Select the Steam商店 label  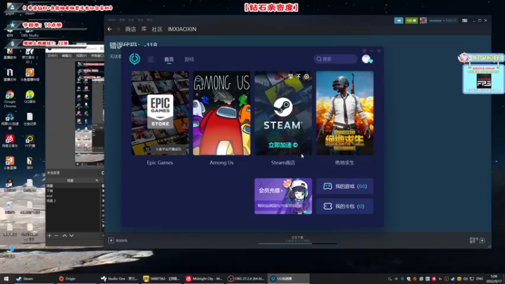(x=283, y=163)
